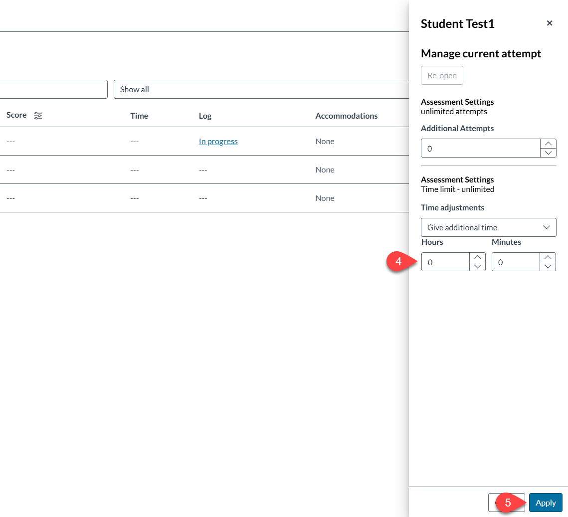Increment Hours using up arrow
The width and height of the screenshot is (568, 517).
coord(477,257)
